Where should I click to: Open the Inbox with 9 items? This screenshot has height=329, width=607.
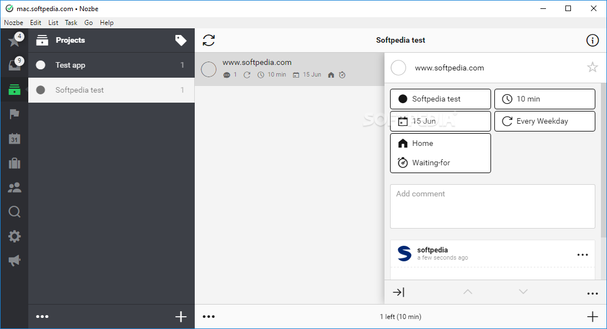[14, 64]
